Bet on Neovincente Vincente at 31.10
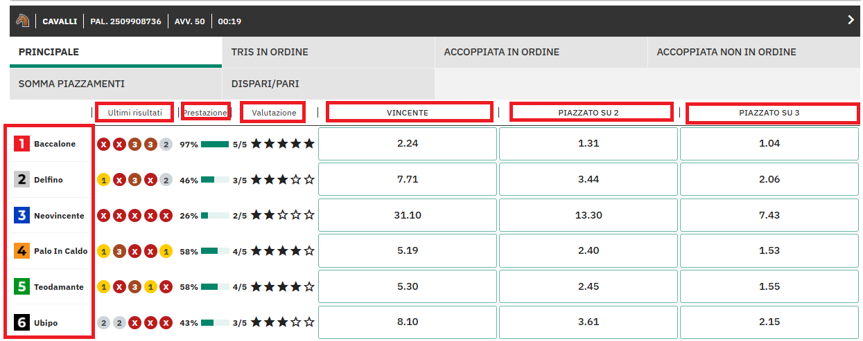This screenshot has width=863, height=341. click(408, 215)
